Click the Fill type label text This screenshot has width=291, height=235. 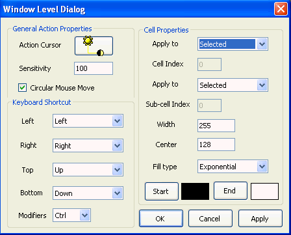click(165, 167)
